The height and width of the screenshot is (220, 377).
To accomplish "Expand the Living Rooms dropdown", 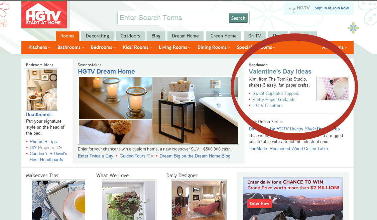I will (x=174, y=47).
